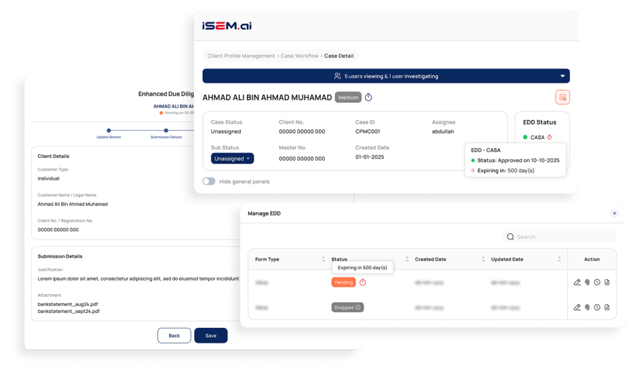Open attachments via the paperclip icon on the Dropped row

587,307
